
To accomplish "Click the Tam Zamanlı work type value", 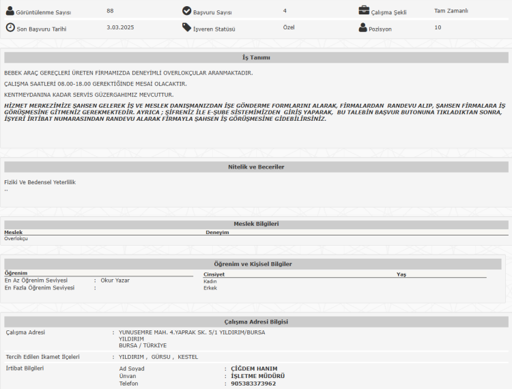I will [451, 11].
